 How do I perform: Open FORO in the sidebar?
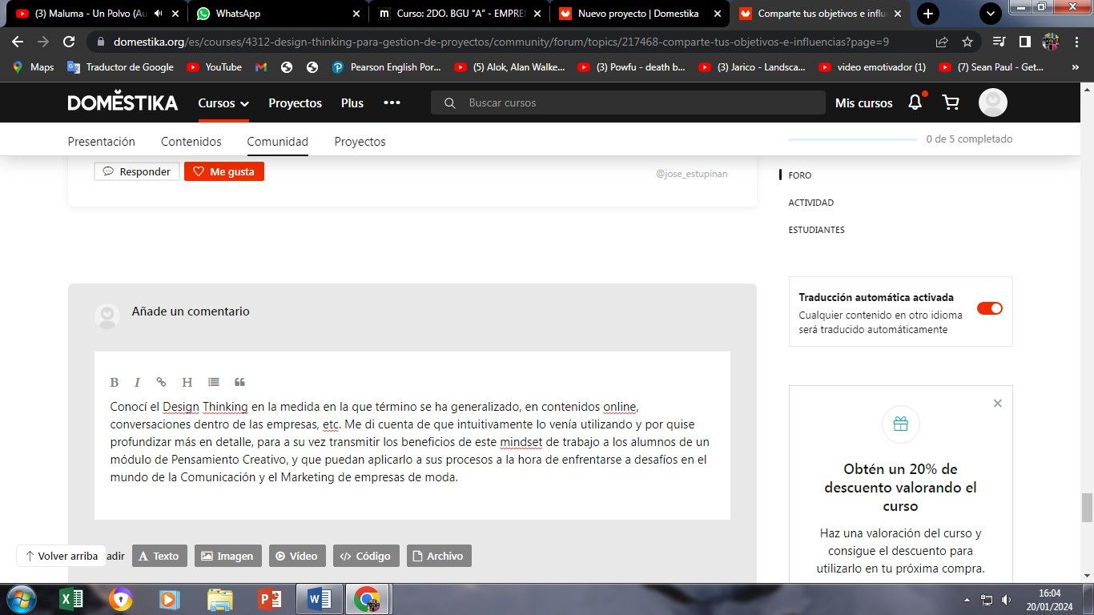click(x=800, y=175)
